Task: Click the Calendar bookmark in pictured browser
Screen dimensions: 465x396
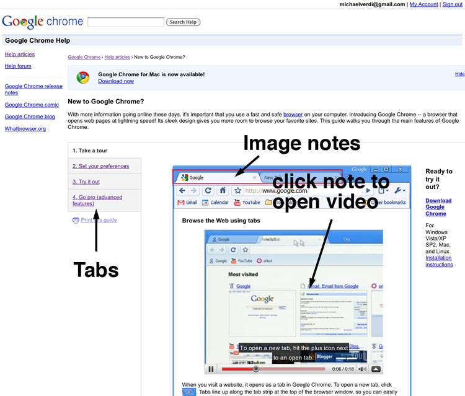Action: coord(215,203)
